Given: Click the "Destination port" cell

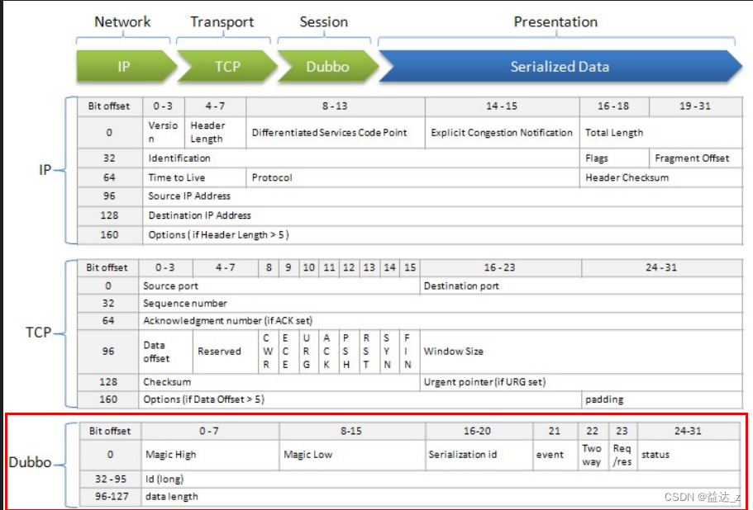Looking at the screenshot, I should click(581, 286).
